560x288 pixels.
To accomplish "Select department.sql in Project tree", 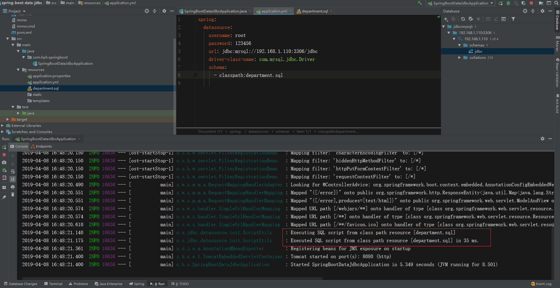I will pos(46,88).
